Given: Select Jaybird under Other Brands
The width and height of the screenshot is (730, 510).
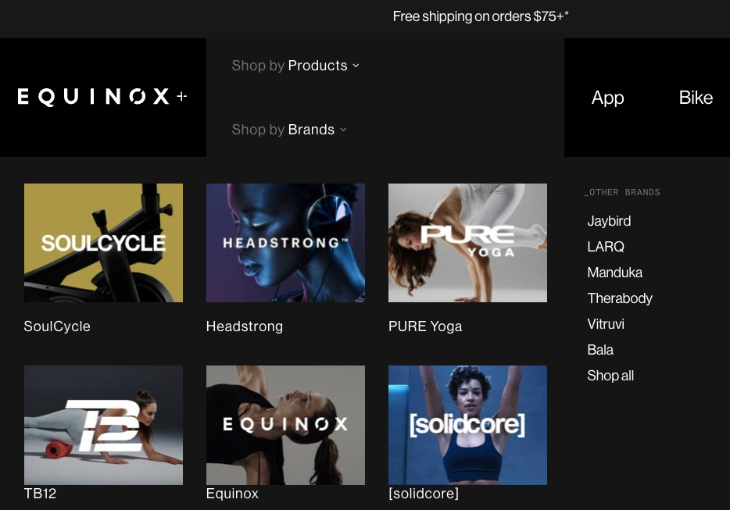Looking at the screenshot, I should (x=609, y=220).
